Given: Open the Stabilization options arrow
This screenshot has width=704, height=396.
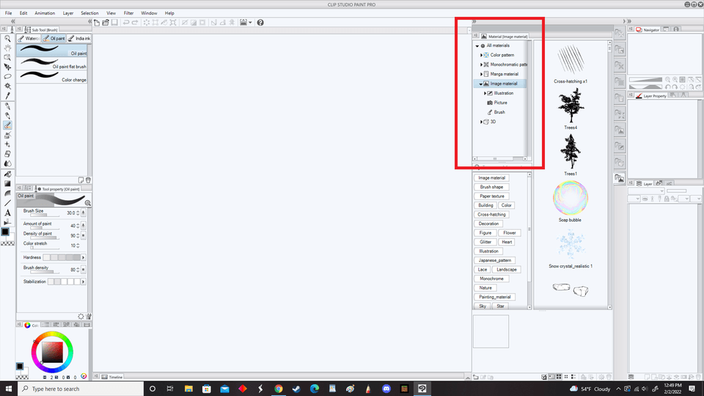Looking at the screenshot, I should click(x=83, y=282).
